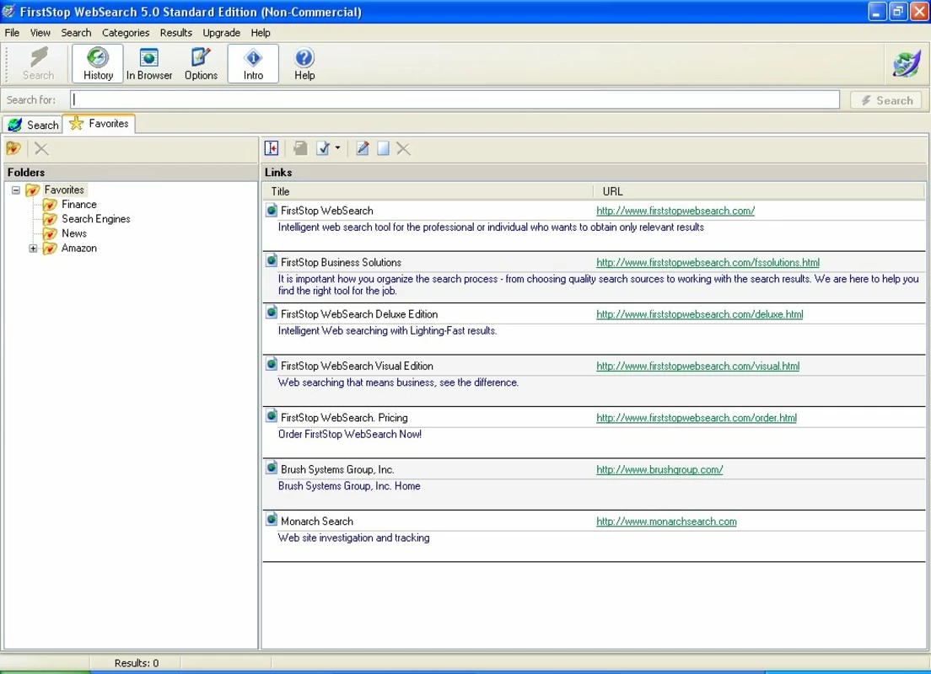Click the globe icon beside FirstStop Business Solutions
Screen dimensions: 931x674
[272, 262]
